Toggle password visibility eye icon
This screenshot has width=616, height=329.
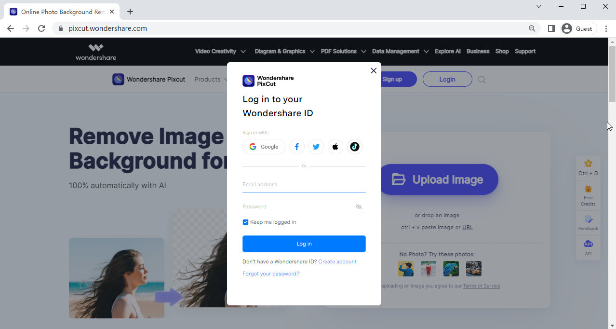click(359, 206)
